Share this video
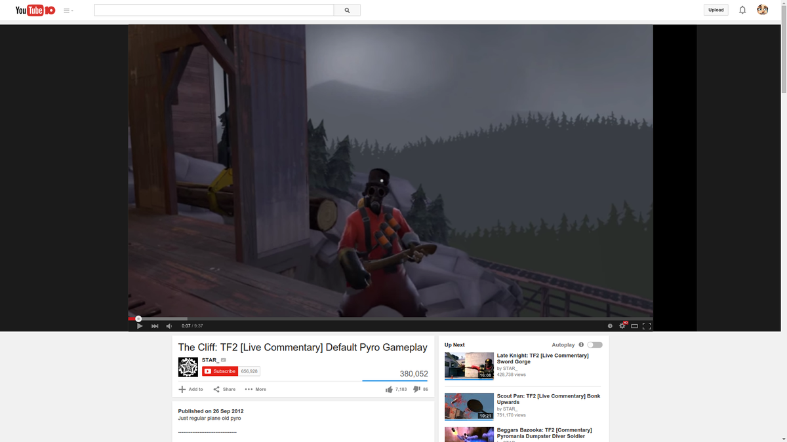The height and width of the screenshot is (442, 787). click(x=224, y=389)
